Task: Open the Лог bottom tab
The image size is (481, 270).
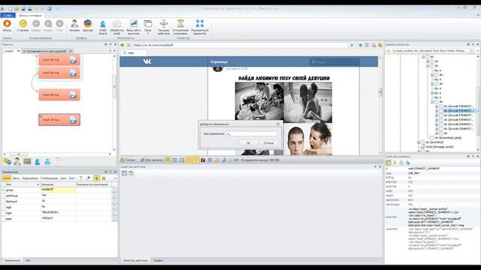Action: pyautogui.click(x=28, y=260)
